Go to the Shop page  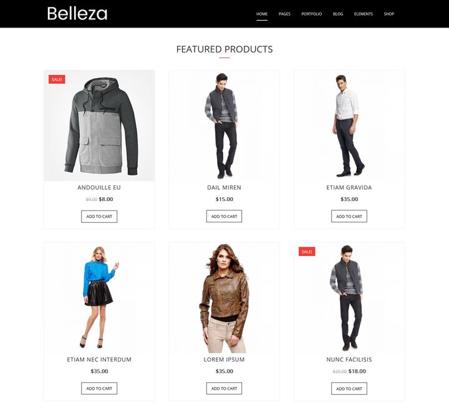(389, 14)
